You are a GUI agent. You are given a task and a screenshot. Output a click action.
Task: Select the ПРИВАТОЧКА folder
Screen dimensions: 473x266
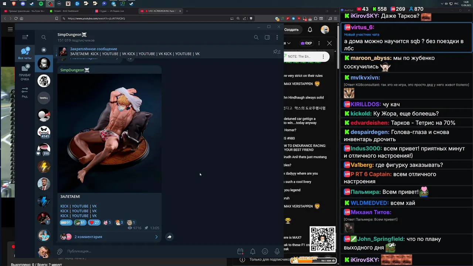pyautogui.click(x=25, y=72)
